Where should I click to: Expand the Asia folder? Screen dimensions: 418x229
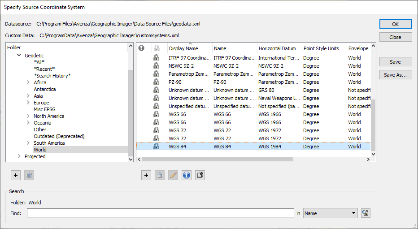pyautogui.click(x=28, y=96)
